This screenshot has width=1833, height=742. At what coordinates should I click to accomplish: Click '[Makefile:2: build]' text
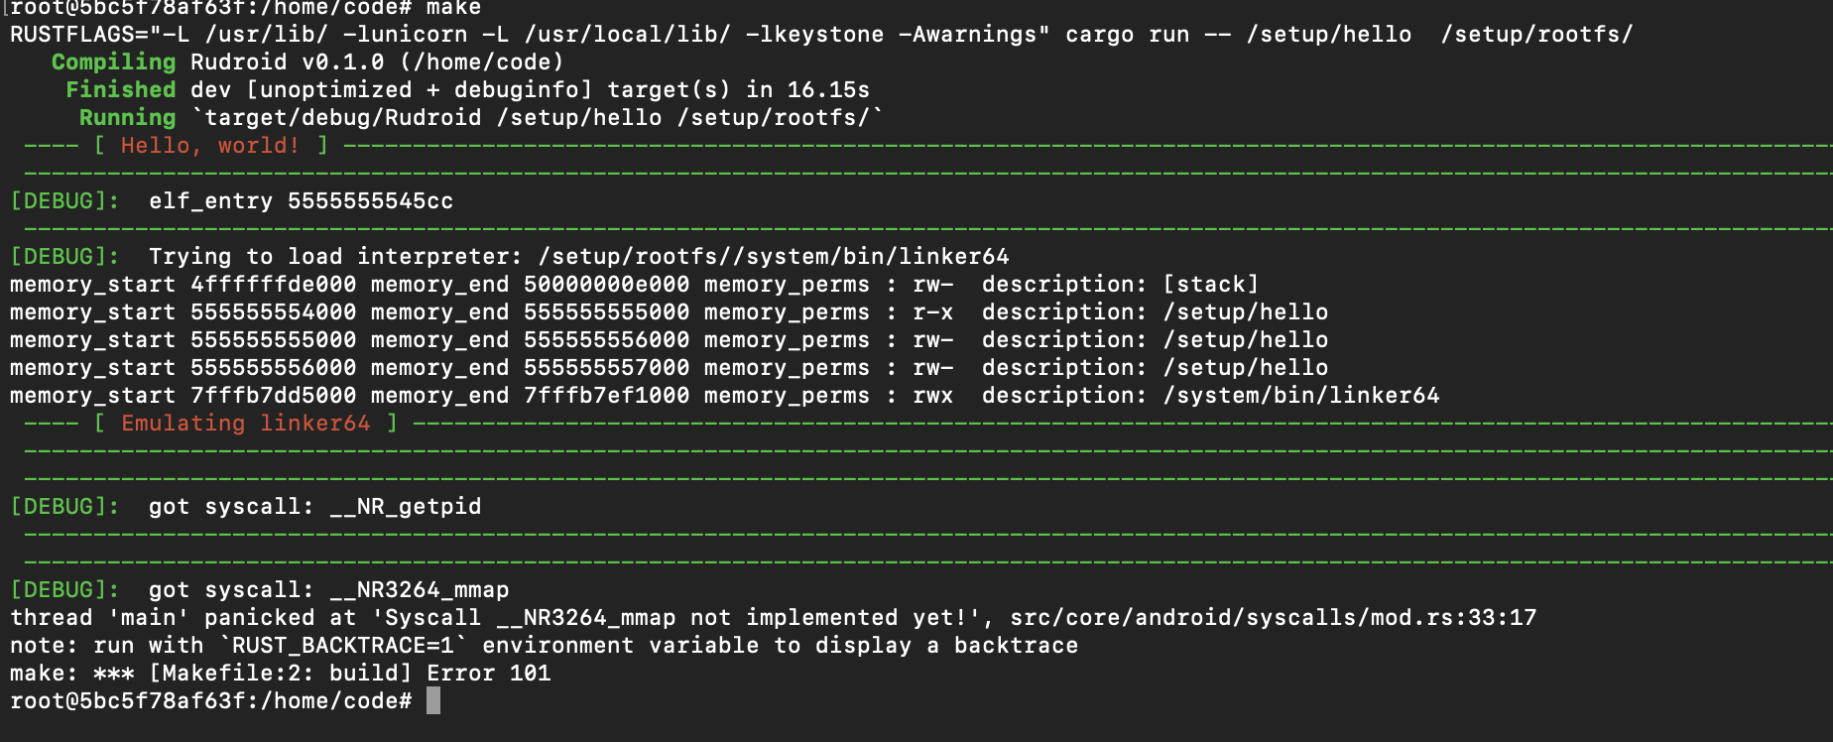(x=281, y=673)
